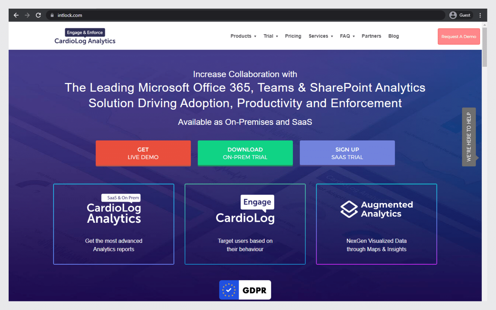This screenshot has width=496, height=310.
Task: Open the Pricing page
Action: (x=293, y=36)
